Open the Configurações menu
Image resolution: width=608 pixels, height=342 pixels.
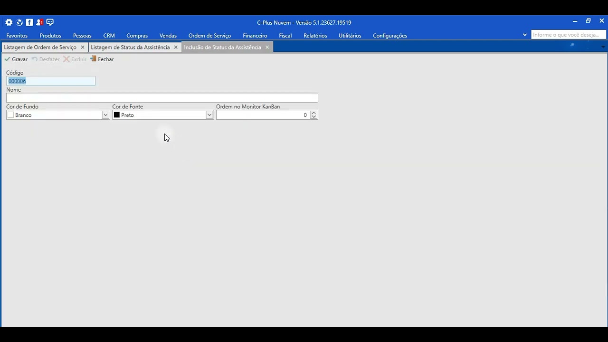pyautogui.click(x=390, y=36)
